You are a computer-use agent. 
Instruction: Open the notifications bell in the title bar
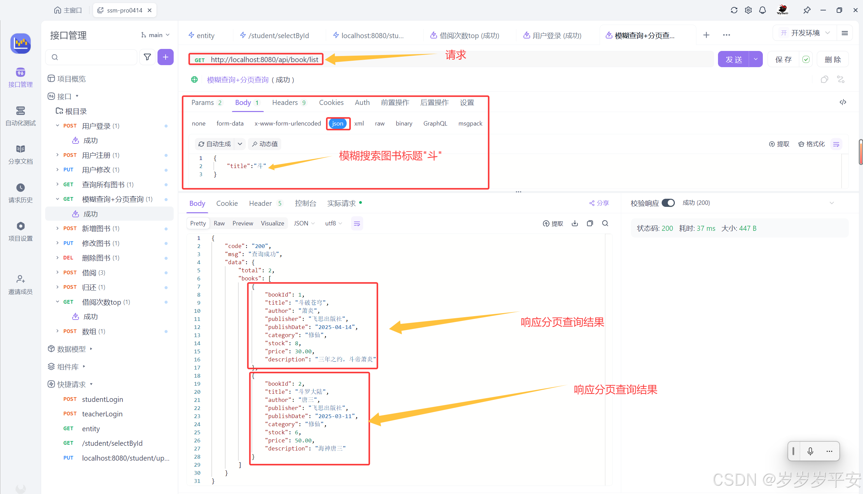[762, 10]
